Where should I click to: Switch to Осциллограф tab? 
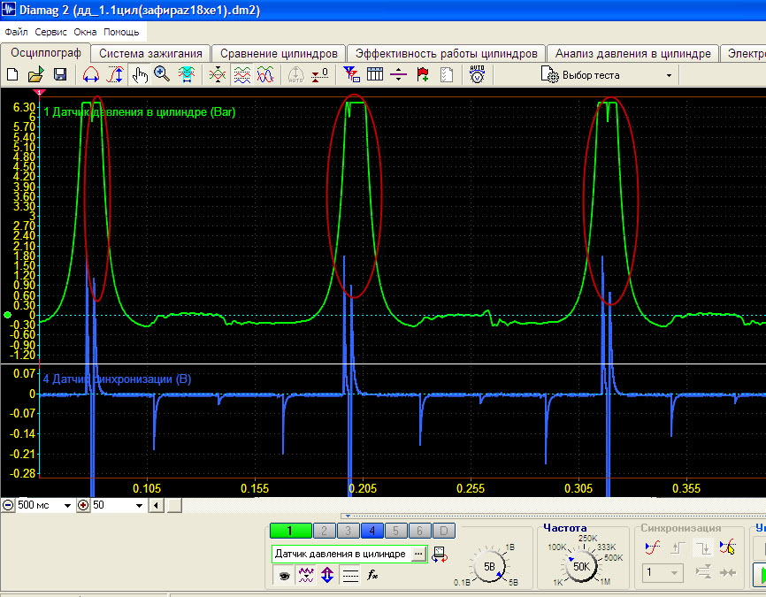(x=45, y=53)
